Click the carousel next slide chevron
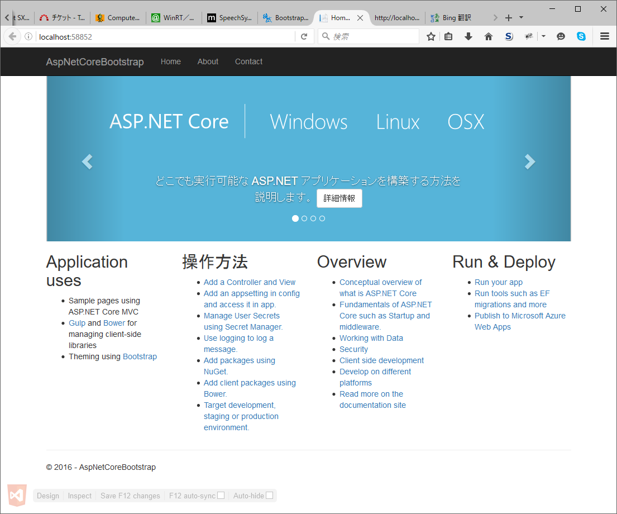The width and height of the screenshot is (617, 514). click(530, 161)
